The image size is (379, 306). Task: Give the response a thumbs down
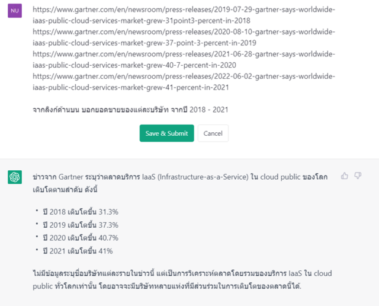358,176
